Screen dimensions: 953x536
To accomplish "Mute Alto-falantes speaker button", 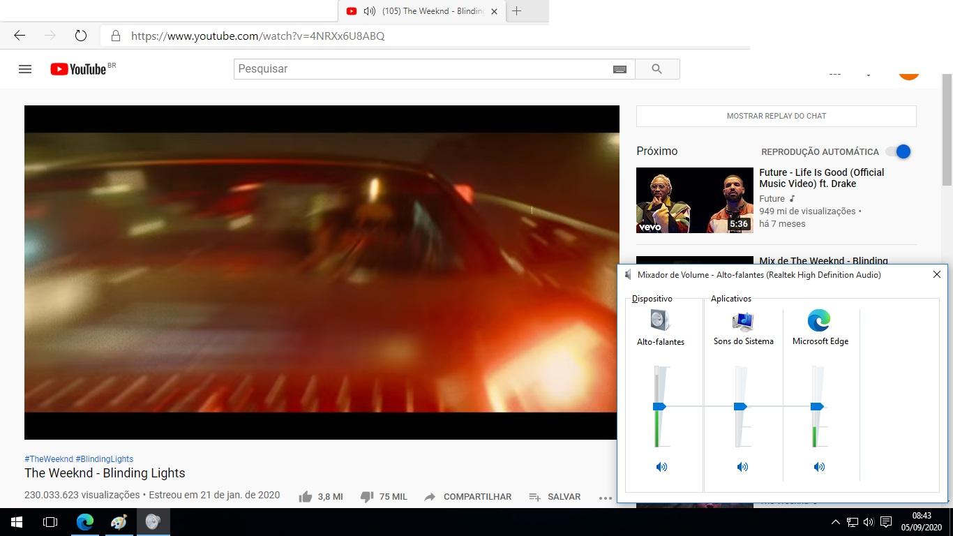I will point(661,467).
